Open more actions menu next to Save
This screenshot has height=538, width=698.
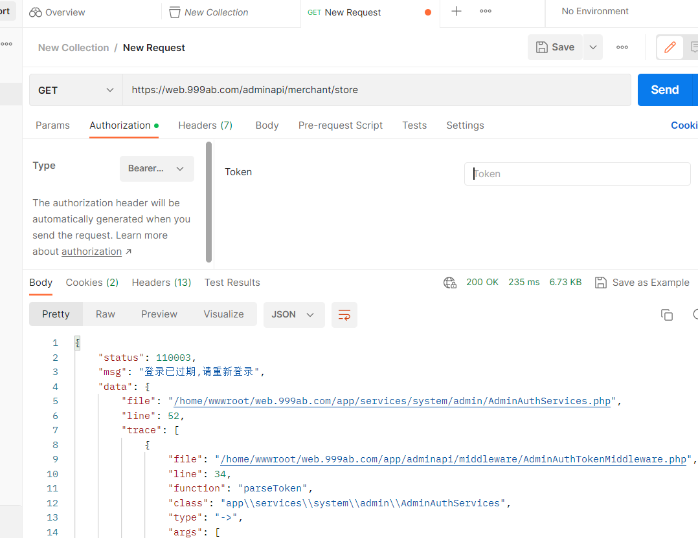click(622, 47)
